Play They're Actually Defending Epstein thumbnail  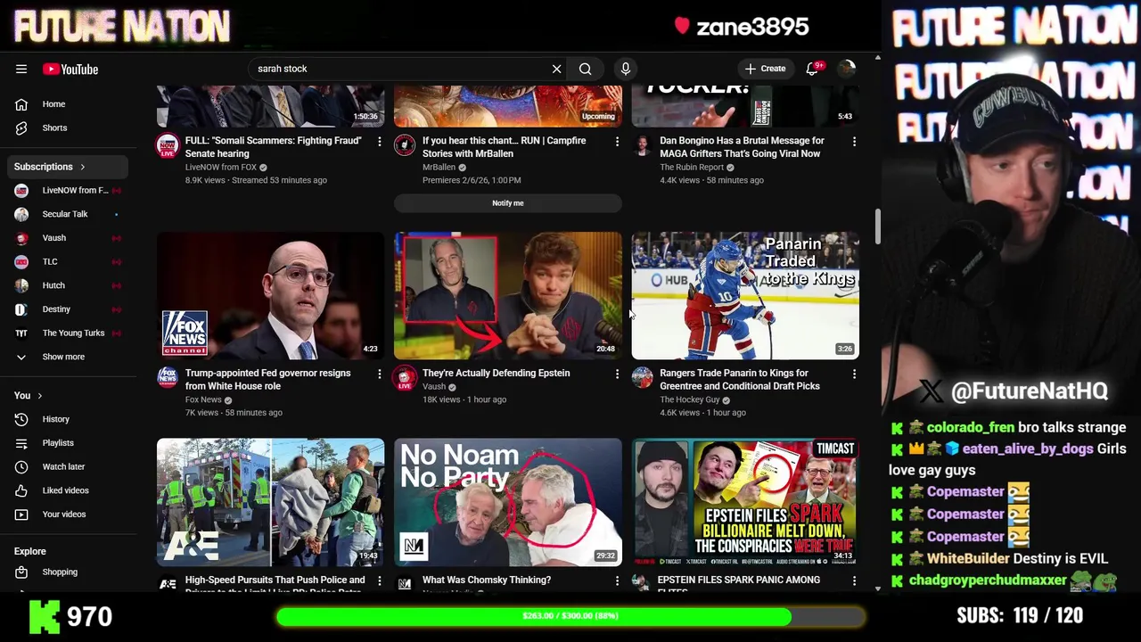[x=508, y=295]
